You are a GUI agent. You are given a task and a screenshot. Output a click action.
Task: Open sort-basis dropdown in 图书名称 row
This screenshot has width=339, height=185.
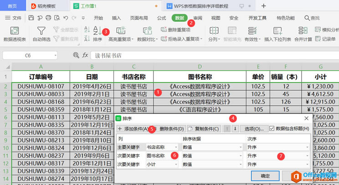pyautogui.click(x=241, y=156)
